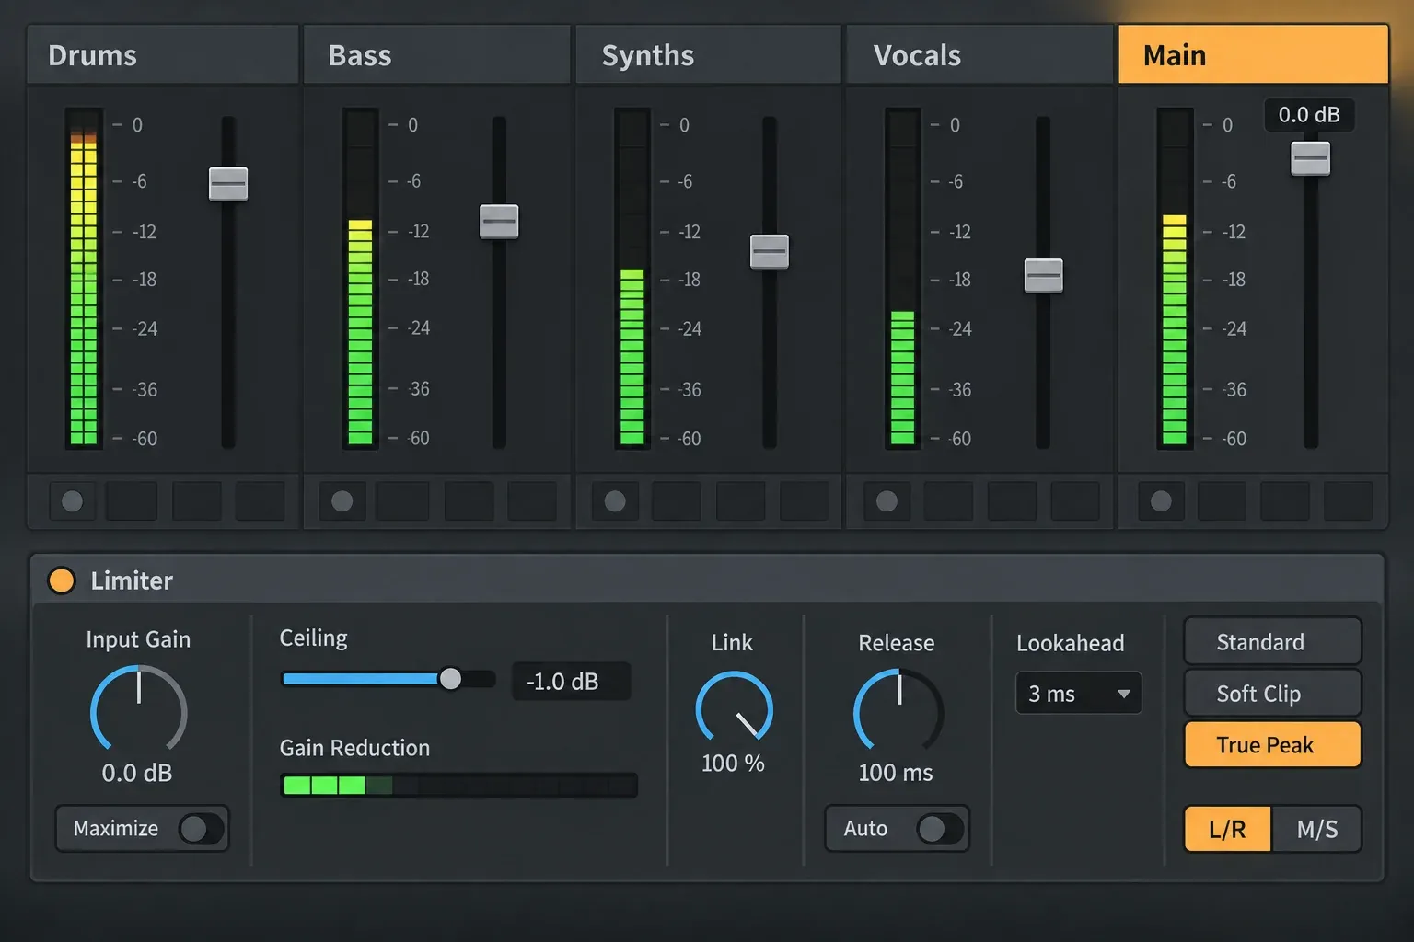1414x942 pixels.
Task: Select the Vocals channel header
Action: tap(979, 55)
